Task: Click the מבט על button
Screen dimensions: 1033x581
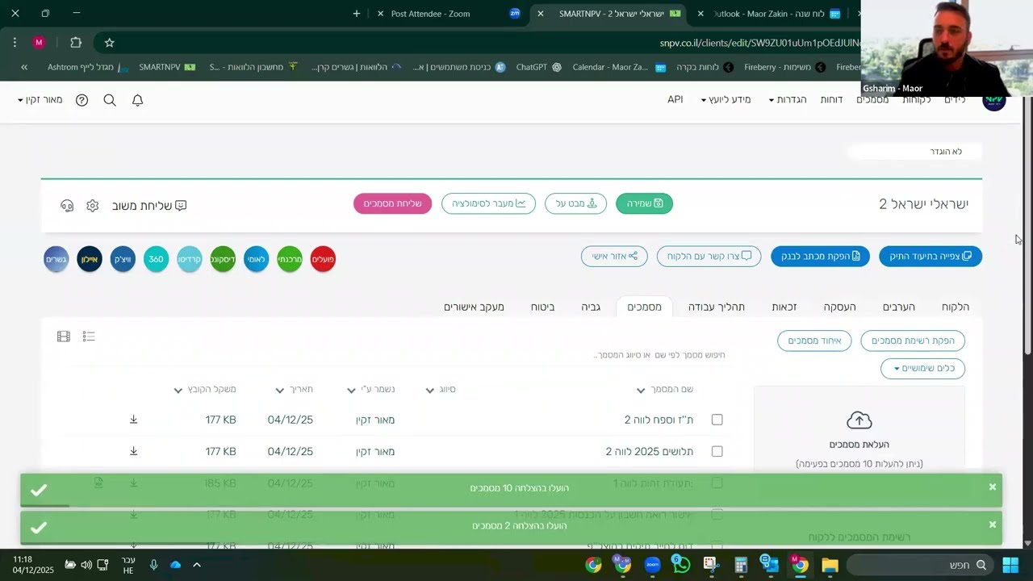Action: (575, 204)
